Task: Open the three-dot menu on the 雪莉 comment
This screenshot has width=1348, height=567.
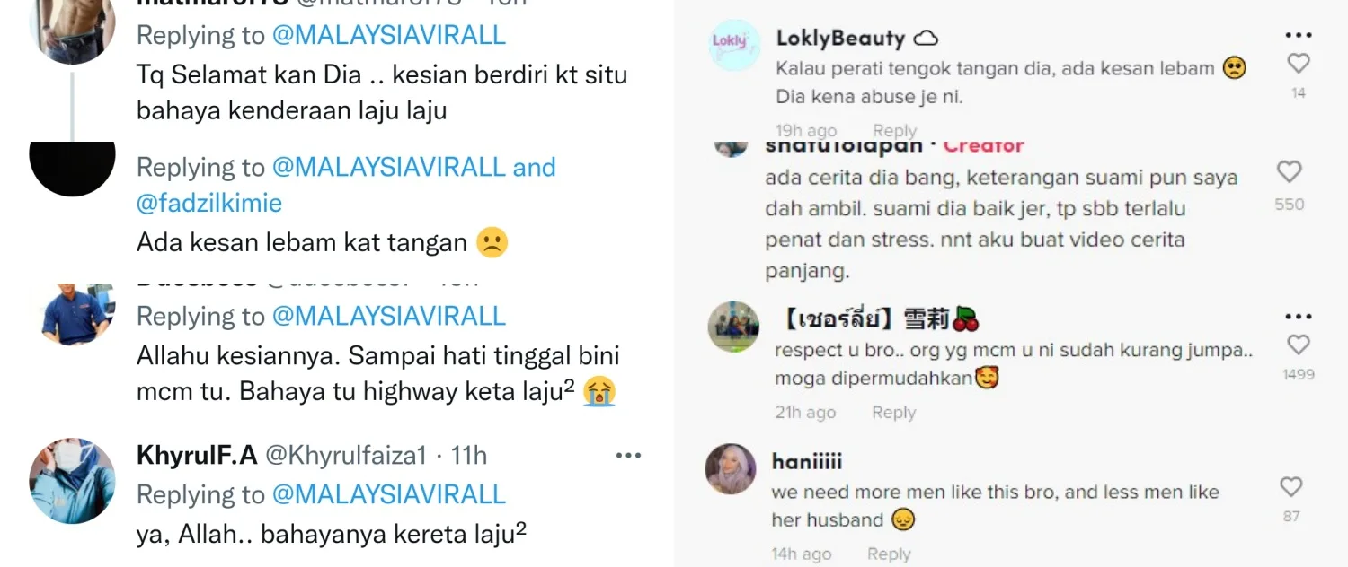Action: 1299,317
